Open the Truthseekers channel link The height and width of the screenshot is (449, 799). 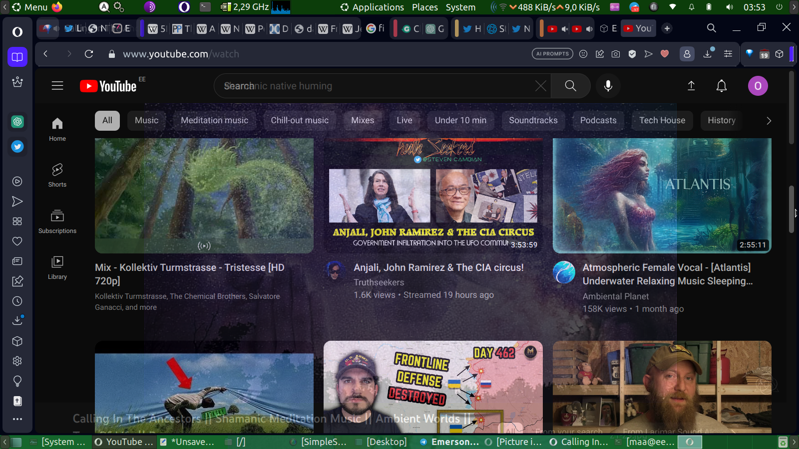coord(379,282)
